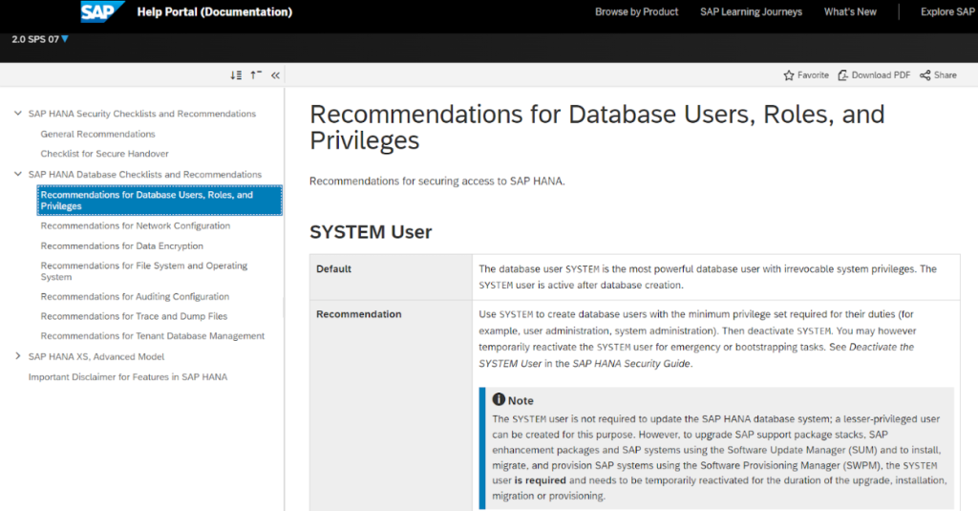
Task: Click the Note info icon
Action: point(499,399)
